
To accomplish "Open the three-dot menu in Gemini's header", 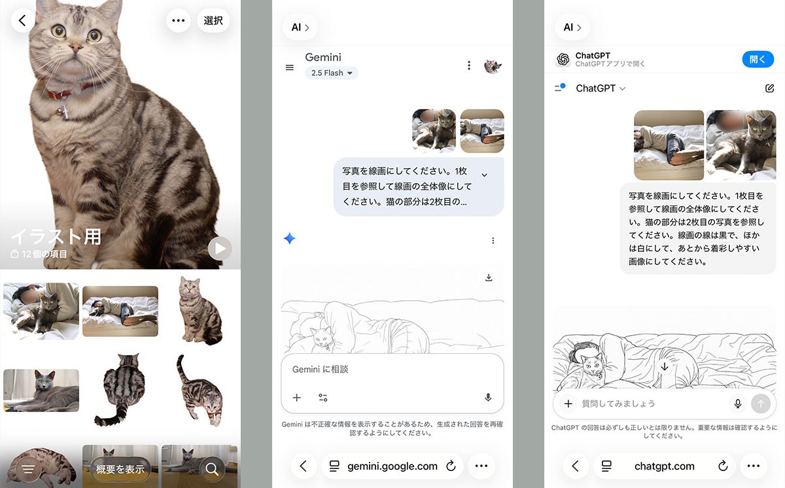I will tap(468, 65).
